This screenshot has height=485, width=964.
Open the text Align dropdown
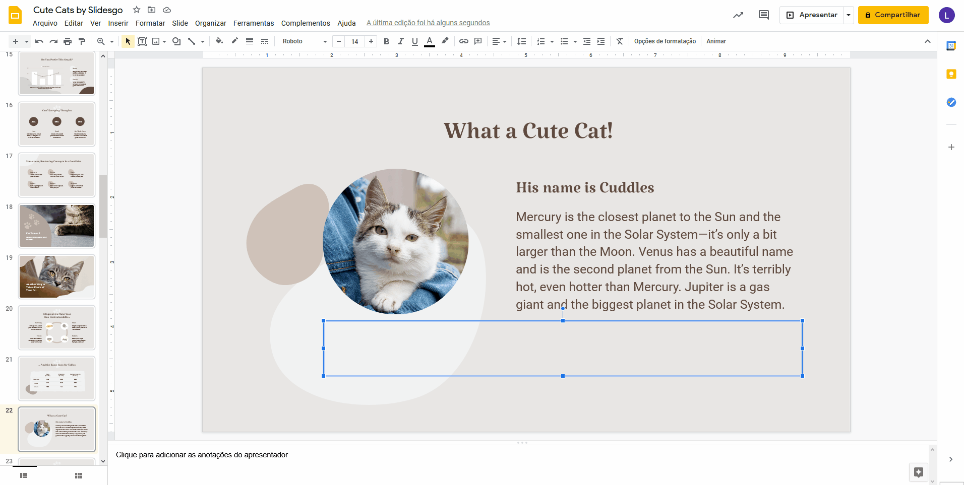(499, 41)
